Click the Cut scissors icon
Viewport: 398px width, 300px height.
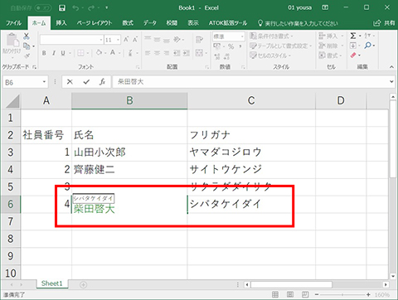point(27,36)
